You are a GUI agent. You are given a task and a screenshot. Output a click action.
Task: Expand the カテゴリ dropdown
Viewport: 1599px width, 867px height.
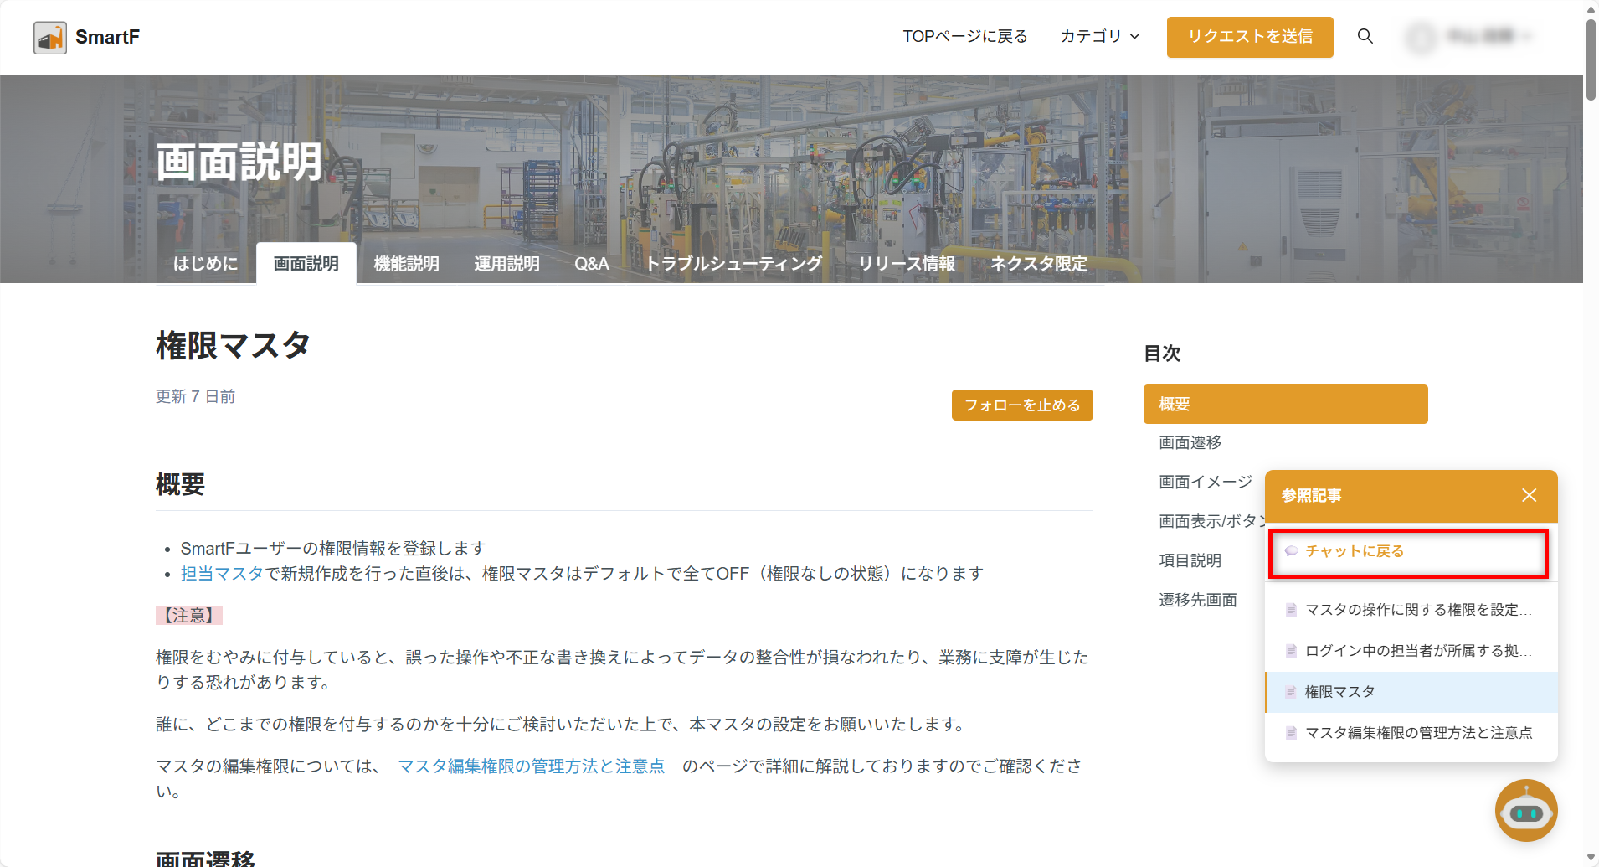[x=1100, y=37]
